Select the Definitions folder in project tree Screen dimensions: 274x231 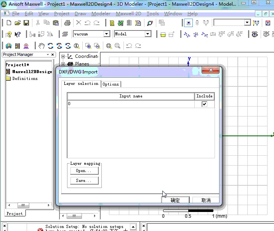(25, 78)
